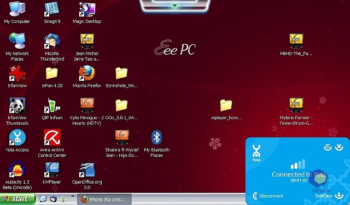Screen dimensions: 350x205
Task: Expand the Eee PC top dock arrow
Action: [174, 6]
